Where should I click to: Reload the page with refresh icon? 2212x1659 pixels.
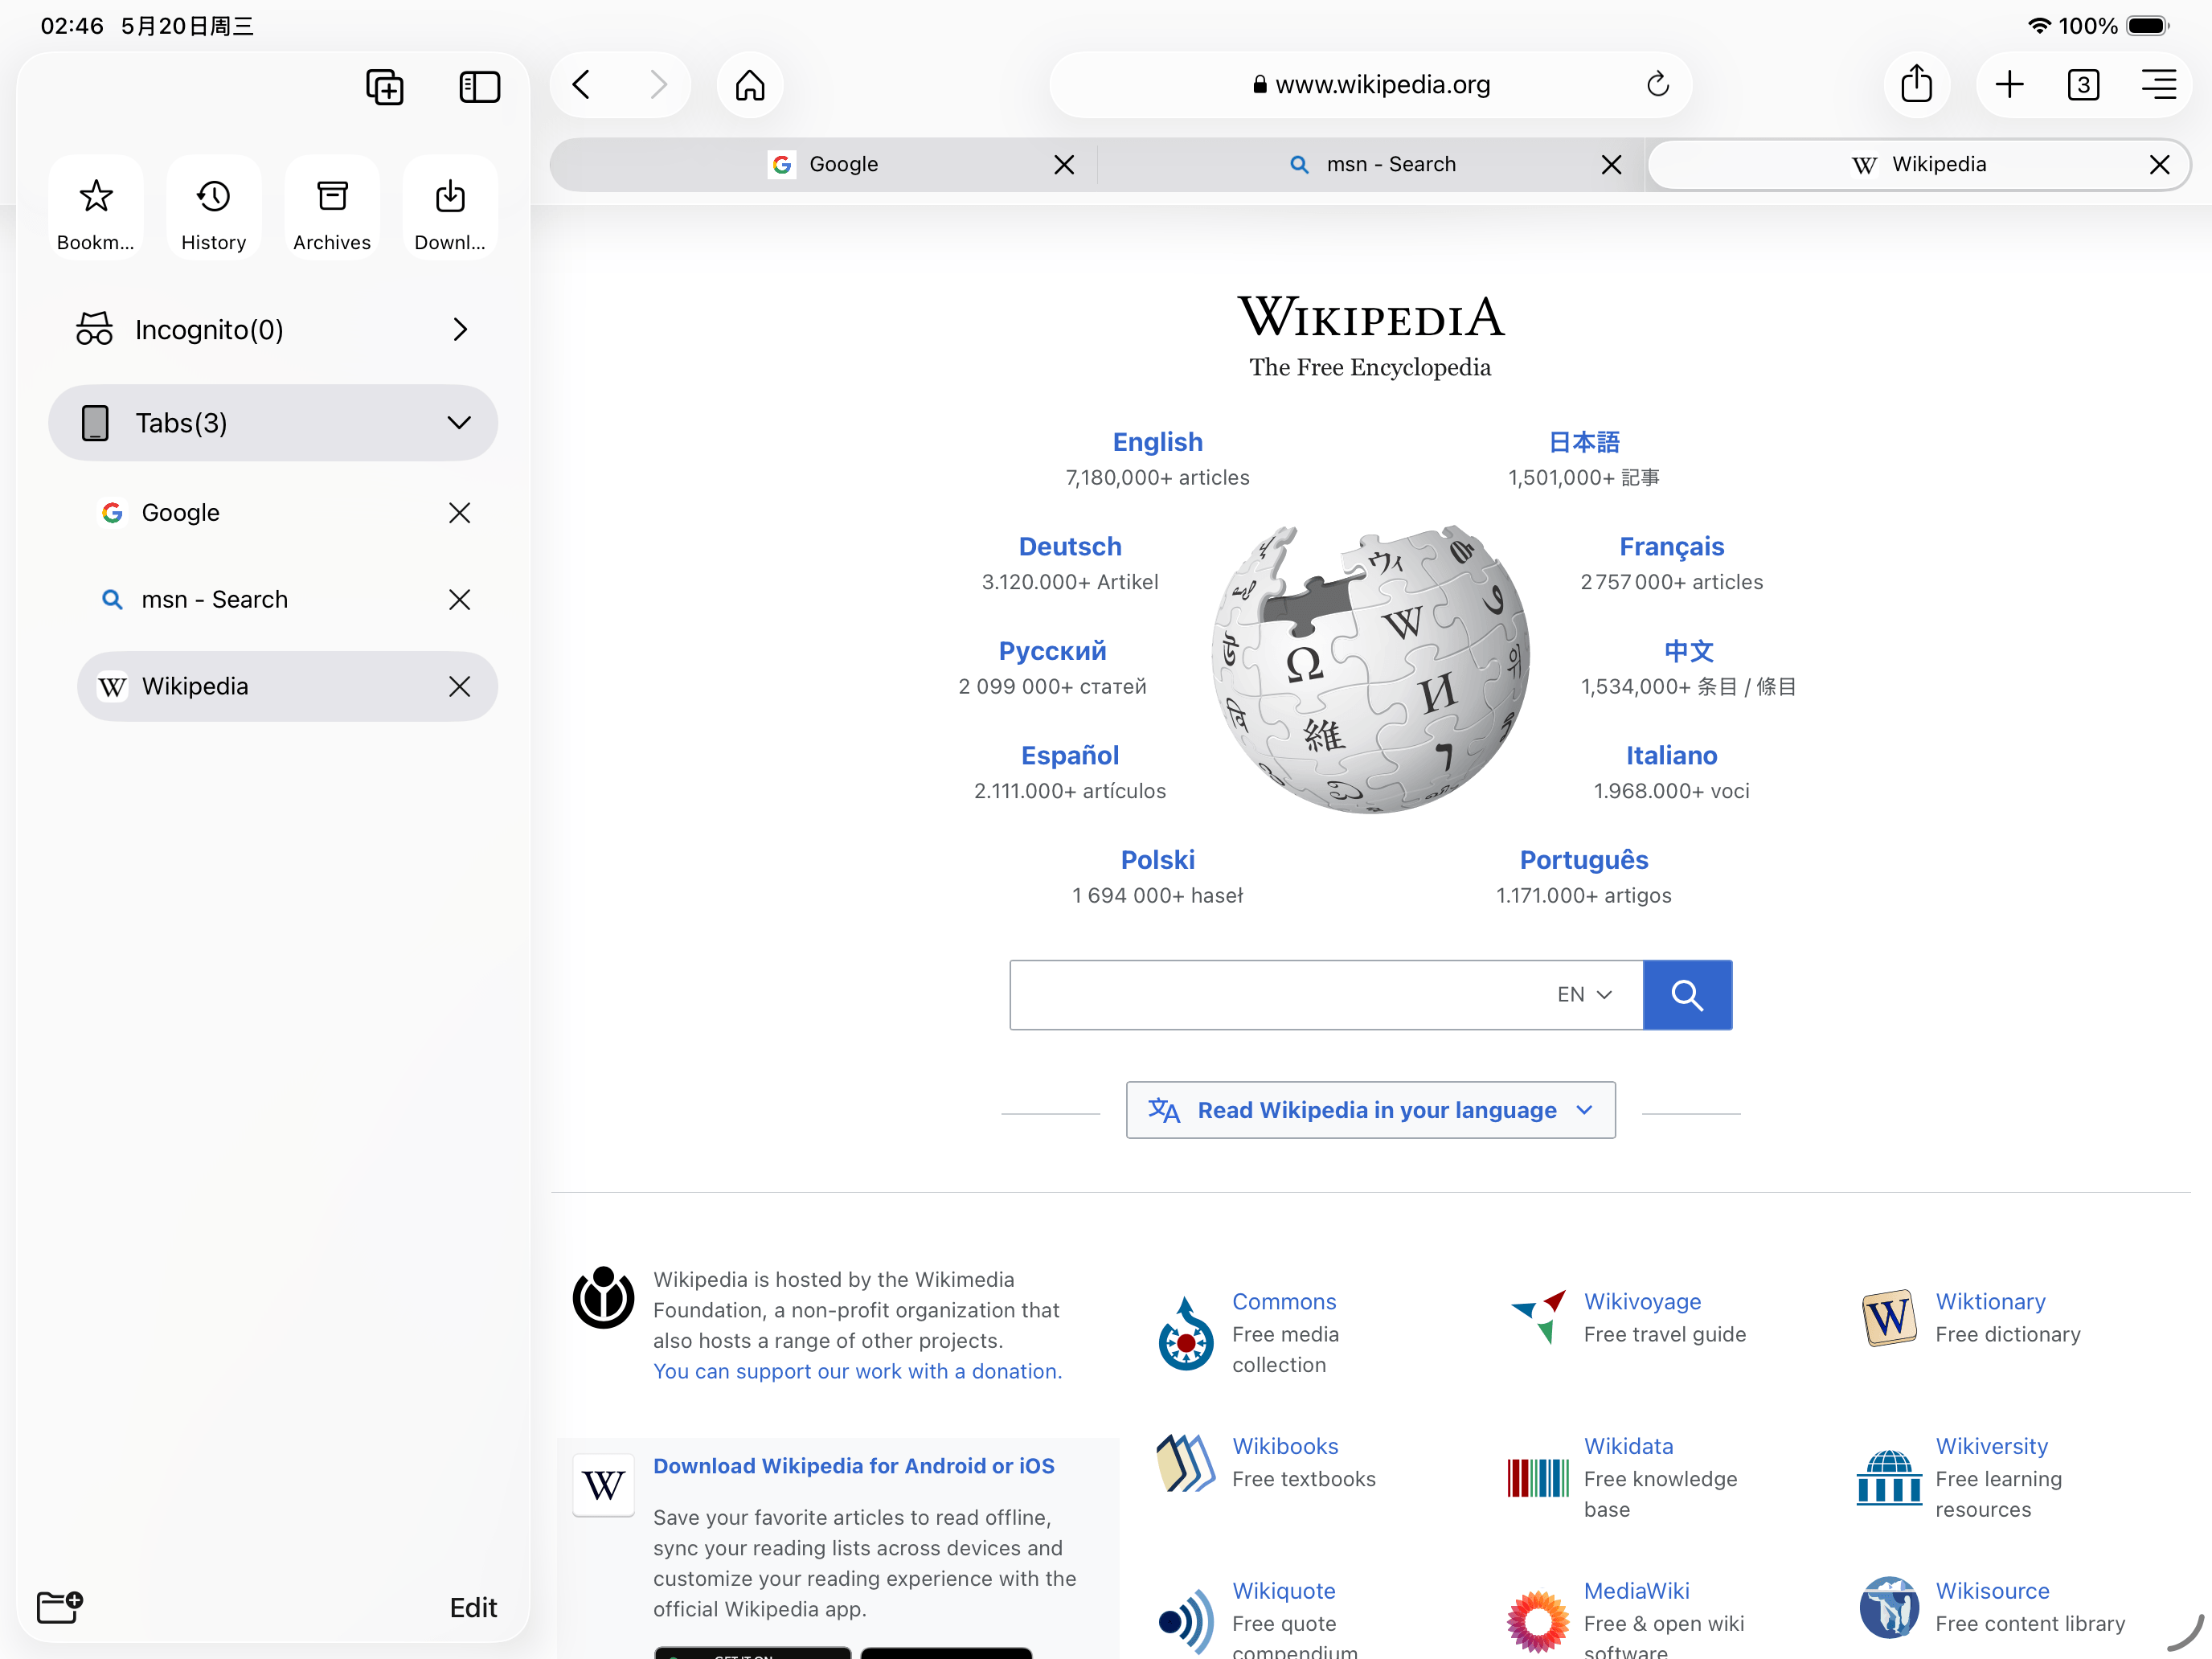coord(1658,85)
